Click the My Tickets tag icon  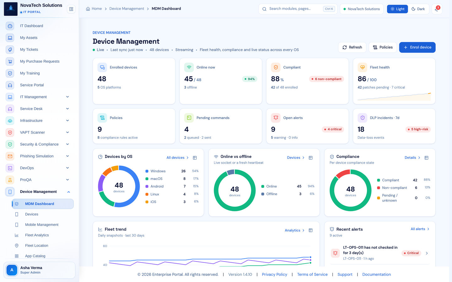[10, 50]
